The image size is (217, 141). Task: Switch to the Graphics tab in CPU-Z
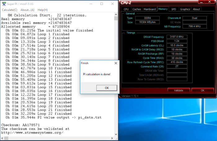coord(185,9)
